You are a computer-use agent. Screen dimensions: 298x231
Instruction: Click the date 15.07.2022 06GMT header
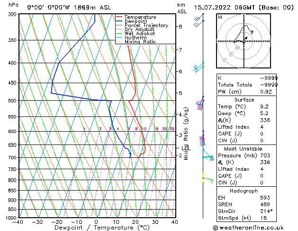[244, 8]
